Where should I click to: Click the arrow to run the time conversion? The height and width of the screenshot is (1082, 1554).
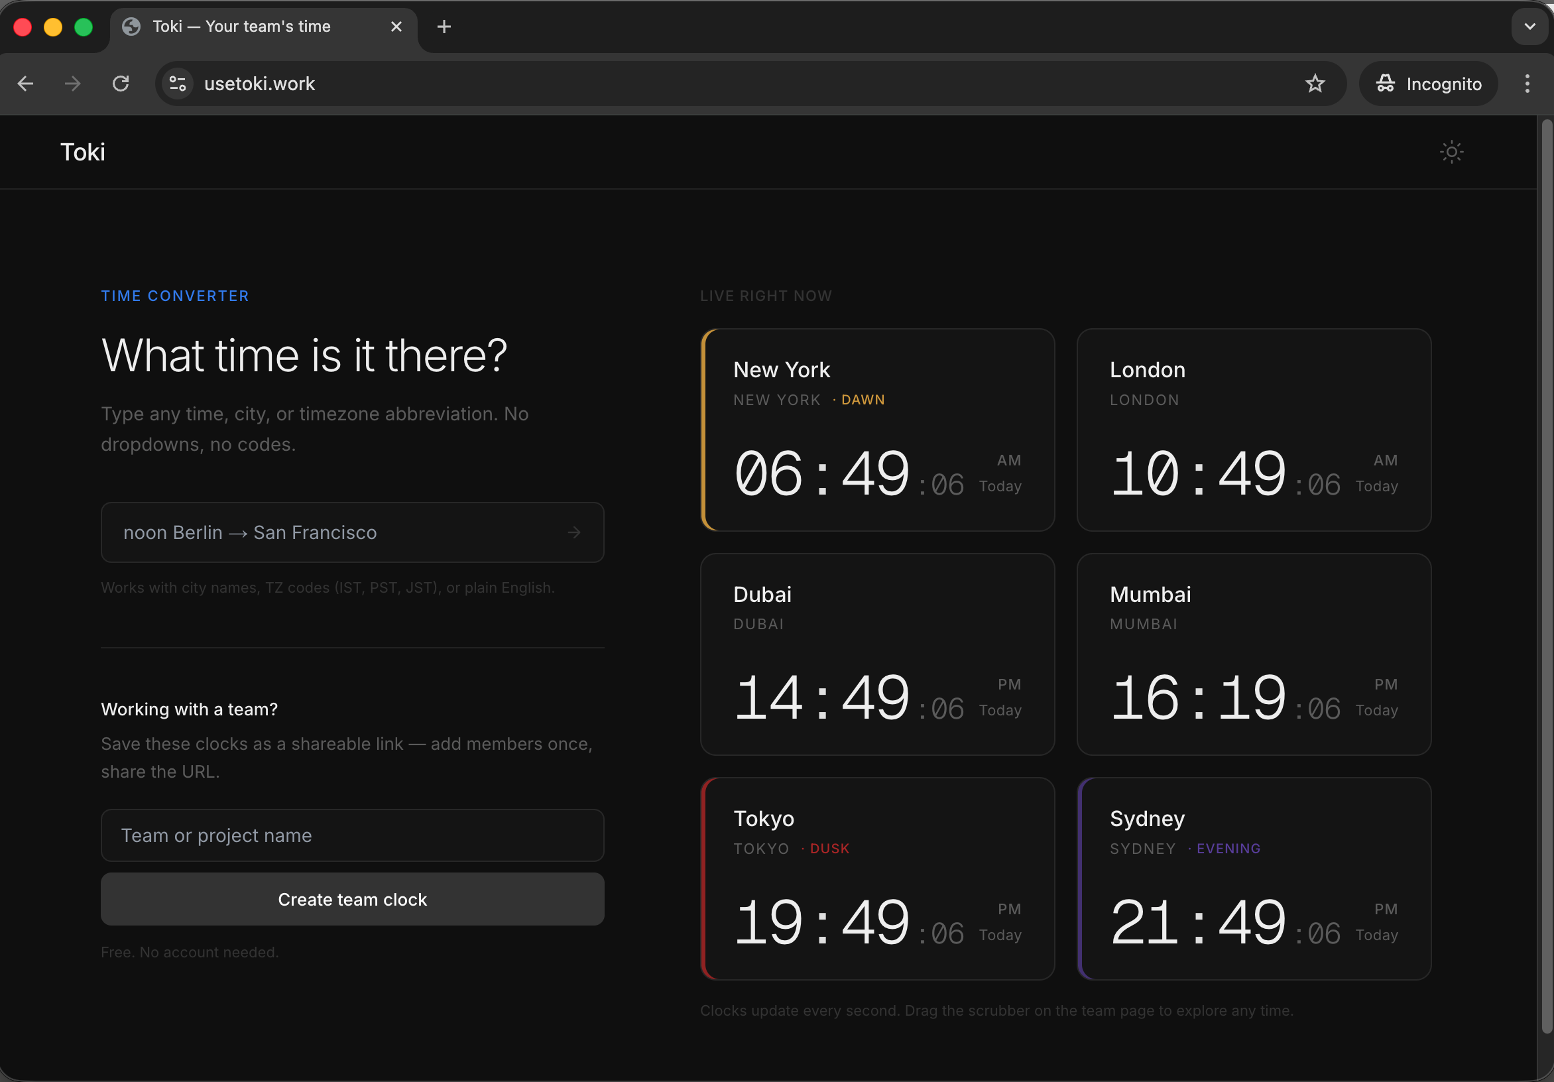[574, 532]
